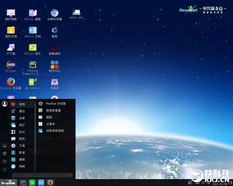Image resolution: width=233 pixels, height=186 pixels.
Task: Open 记事本 from the start menu list
Action: [51, 124]
